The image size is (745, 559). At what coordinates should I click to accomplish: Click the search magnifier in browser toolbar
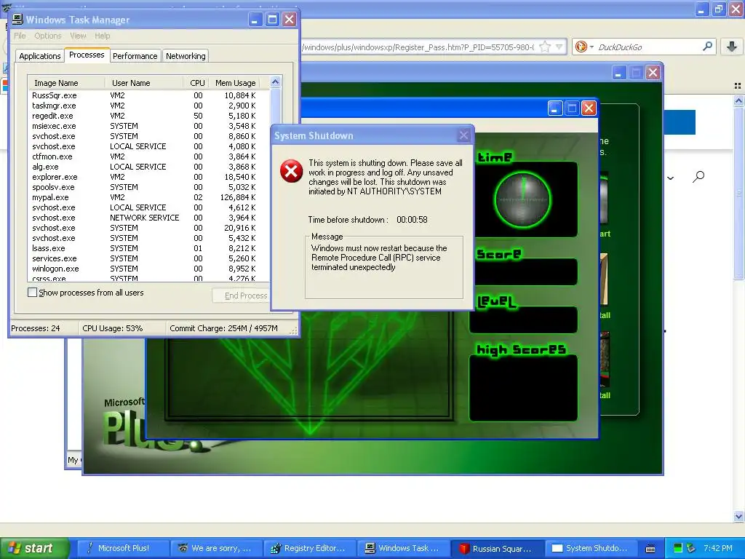(x=707, y=46)
